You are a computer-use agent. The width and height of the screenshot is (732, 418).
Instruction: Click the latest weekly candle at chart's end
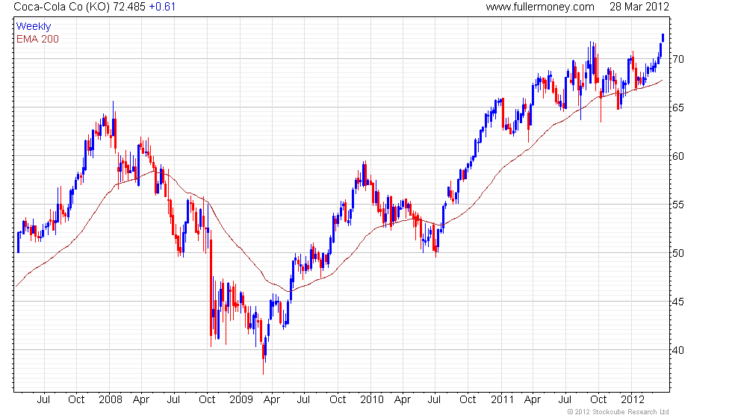pos(663,38)
